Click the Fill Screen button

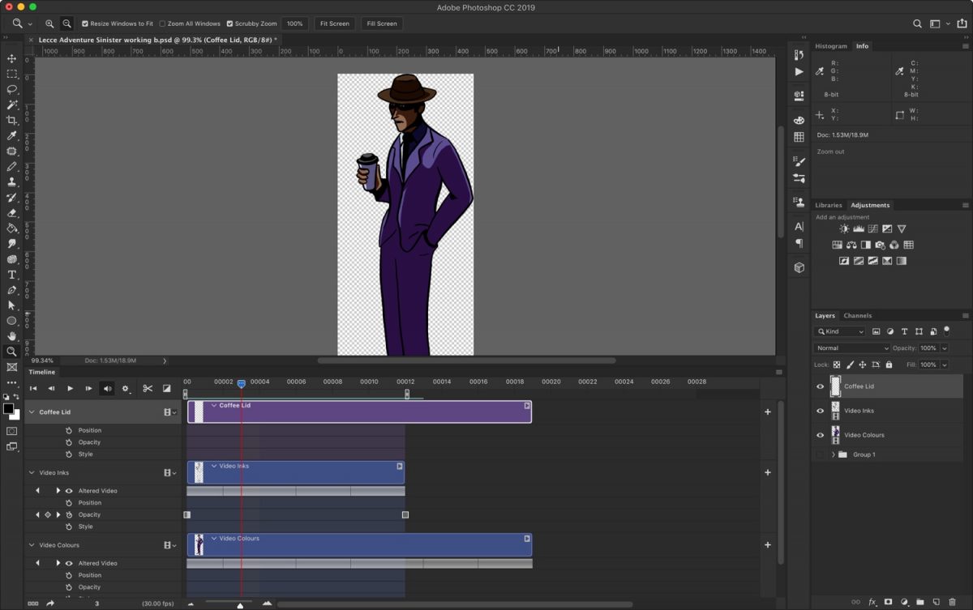click(381, 23)
